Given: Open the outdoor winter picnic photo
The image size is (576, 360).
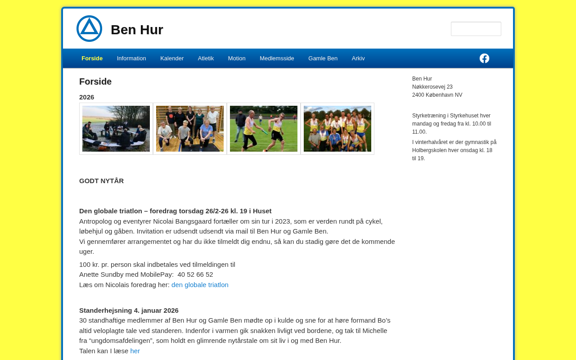Looking at the screenshot, I should coord(116,129).
